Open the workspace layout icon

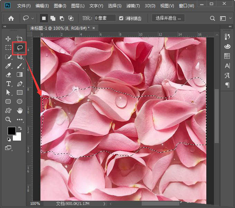point(223,18)
